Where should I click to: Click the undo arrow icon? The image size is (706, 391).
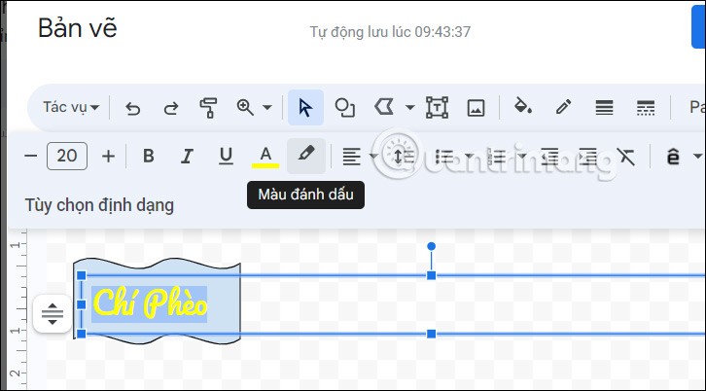pos(133,107)
